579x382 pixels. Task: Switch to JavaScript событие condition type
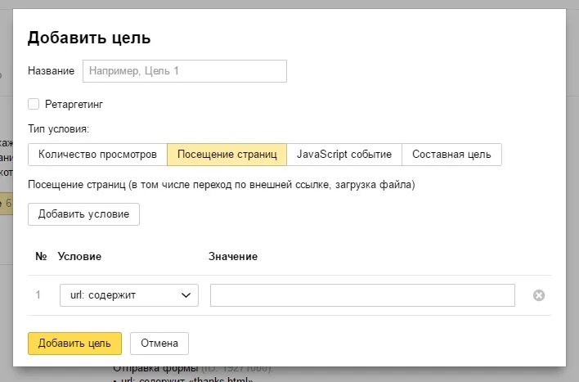pyautogui.click(x=344, y=155)
